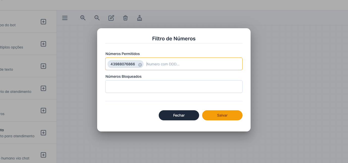Image resolution: width=348 pixels, height=163 pixels.
Task: Add the 'humano via chat' block with plus
Action: [43, 155]
